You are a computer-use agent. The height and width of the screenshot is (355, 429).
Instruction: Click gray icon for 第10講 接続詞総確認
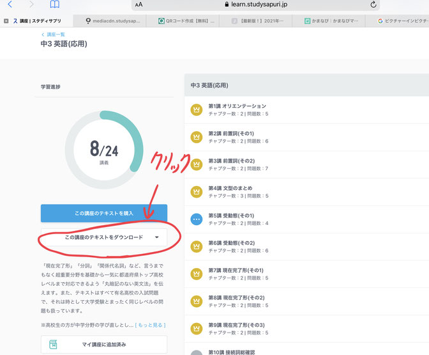point(197,353)
